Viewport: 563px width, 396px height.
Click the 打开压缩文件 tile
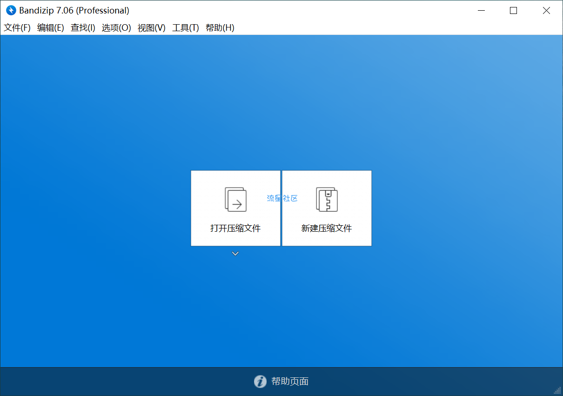pyautogui.click(x=235, y=208)
